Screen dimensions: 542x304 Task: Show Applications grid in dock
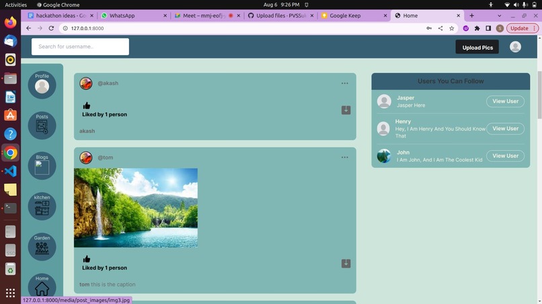(10, 293)
